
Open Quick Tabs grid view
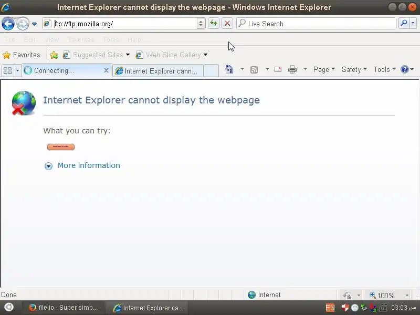click(x=7, y=71)
